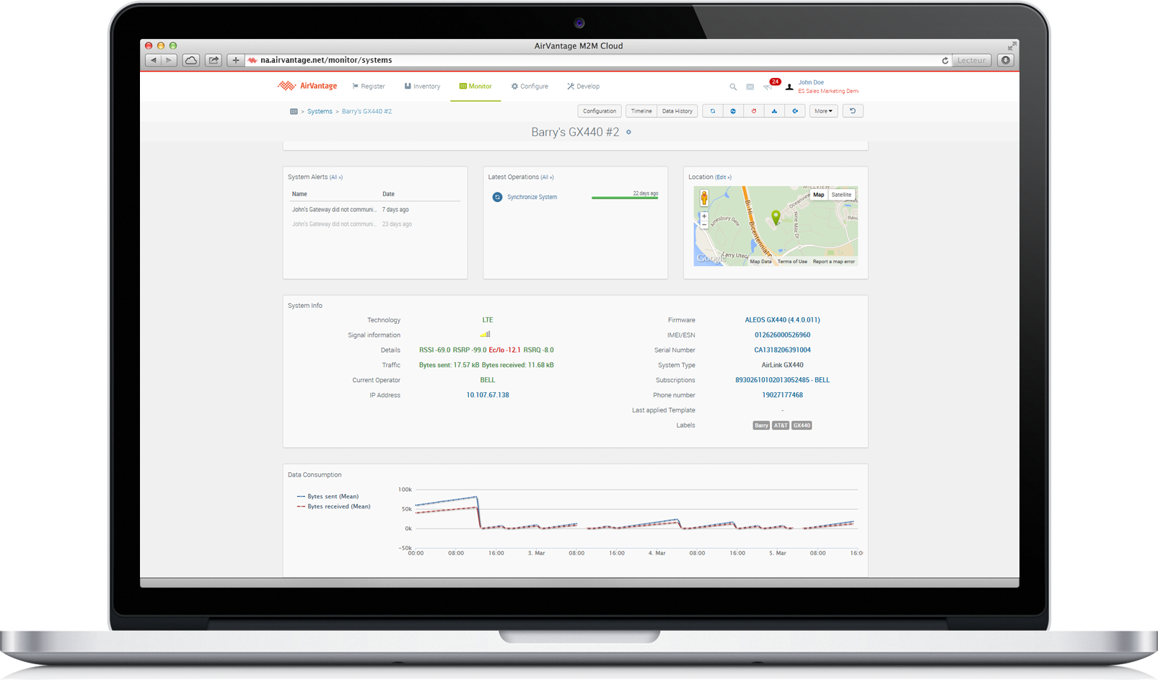Expand the More dropdown menu
The image size is (1158, 680).
[823, 111]
